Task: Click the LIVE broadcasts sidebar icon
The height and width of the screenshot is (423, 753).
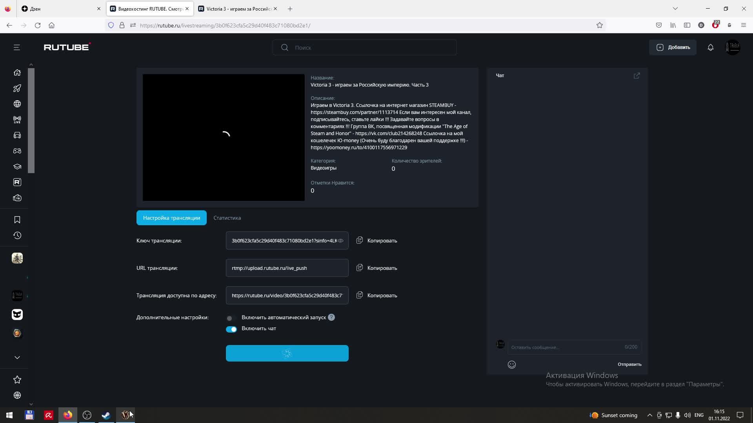Action: click(x=17, y=120)
